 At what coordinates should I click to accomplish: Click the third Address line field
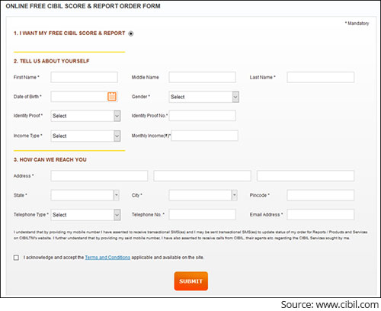coord(306,176)
